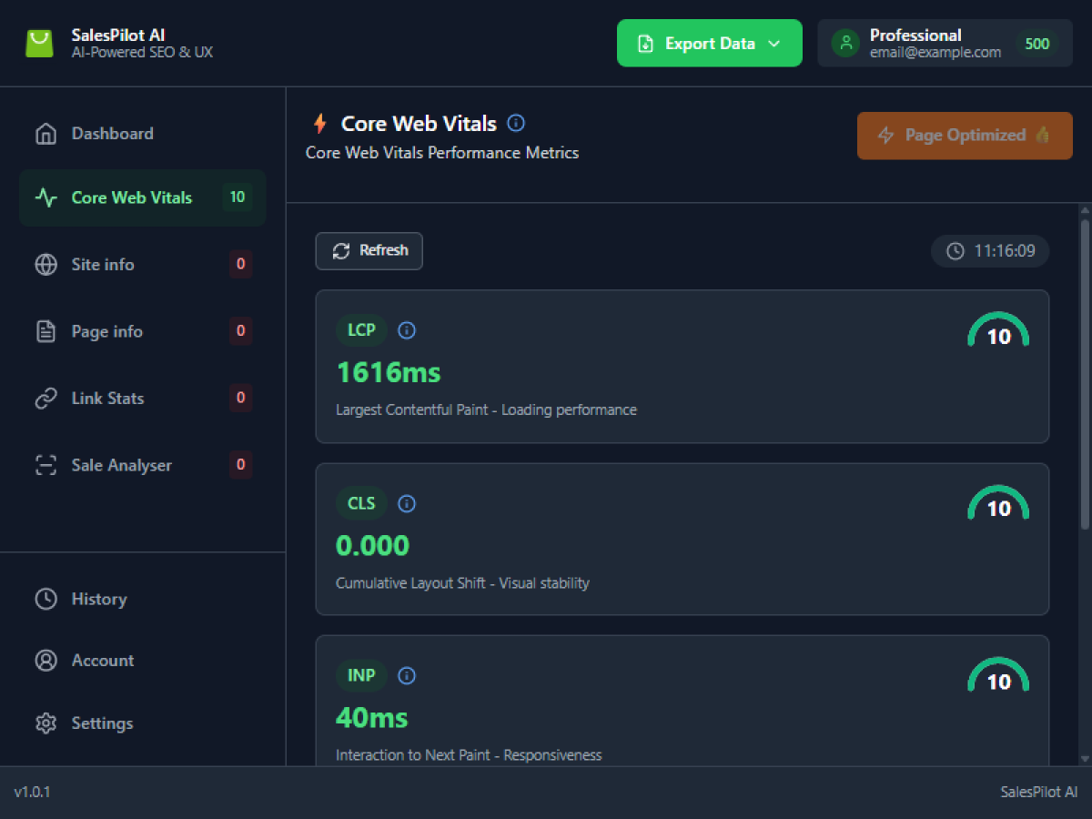Screen dimensions: 1092x819
Task: Click the info icon next to CLS
Action: [407, 503]
